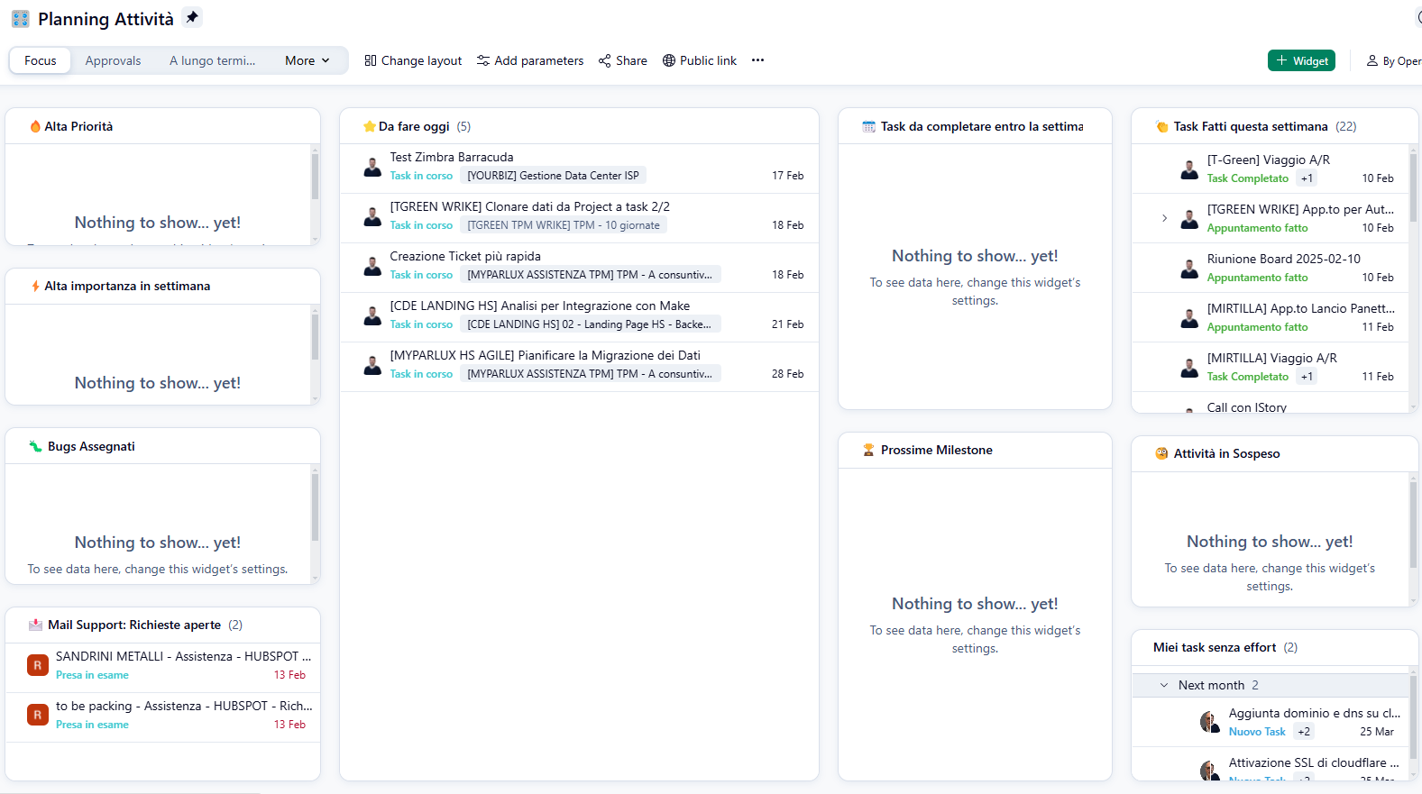This screenshot has width=1422, height=794.
Task: Click the +2 badge on Aggiunta dominio task
Action: (x=1304, y=732)
